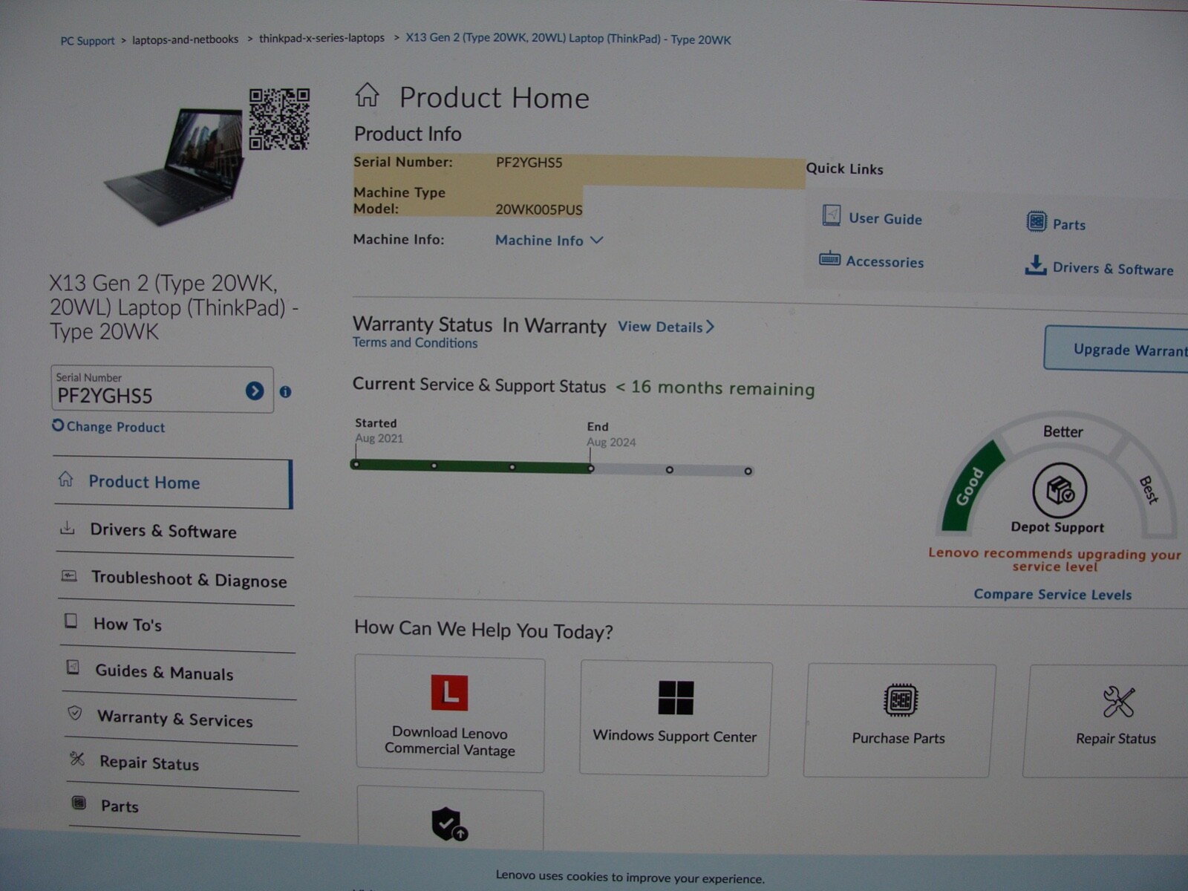1188x891 pixels.
Task: Click the sidebar Product Home house icon
Action: coord(66,479)
